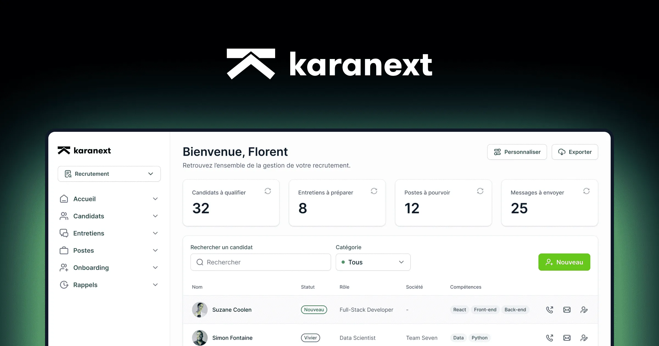Image resolution: width=659 pixels, height=346 pixels.
Task: Call Simon Fontaine with the phone icon
Action: (x=550, y=338)
